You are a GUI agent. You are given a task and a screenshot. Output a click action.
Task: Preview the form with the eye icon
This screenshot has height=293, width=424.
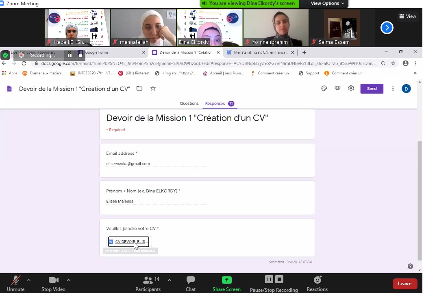point(337,89)
